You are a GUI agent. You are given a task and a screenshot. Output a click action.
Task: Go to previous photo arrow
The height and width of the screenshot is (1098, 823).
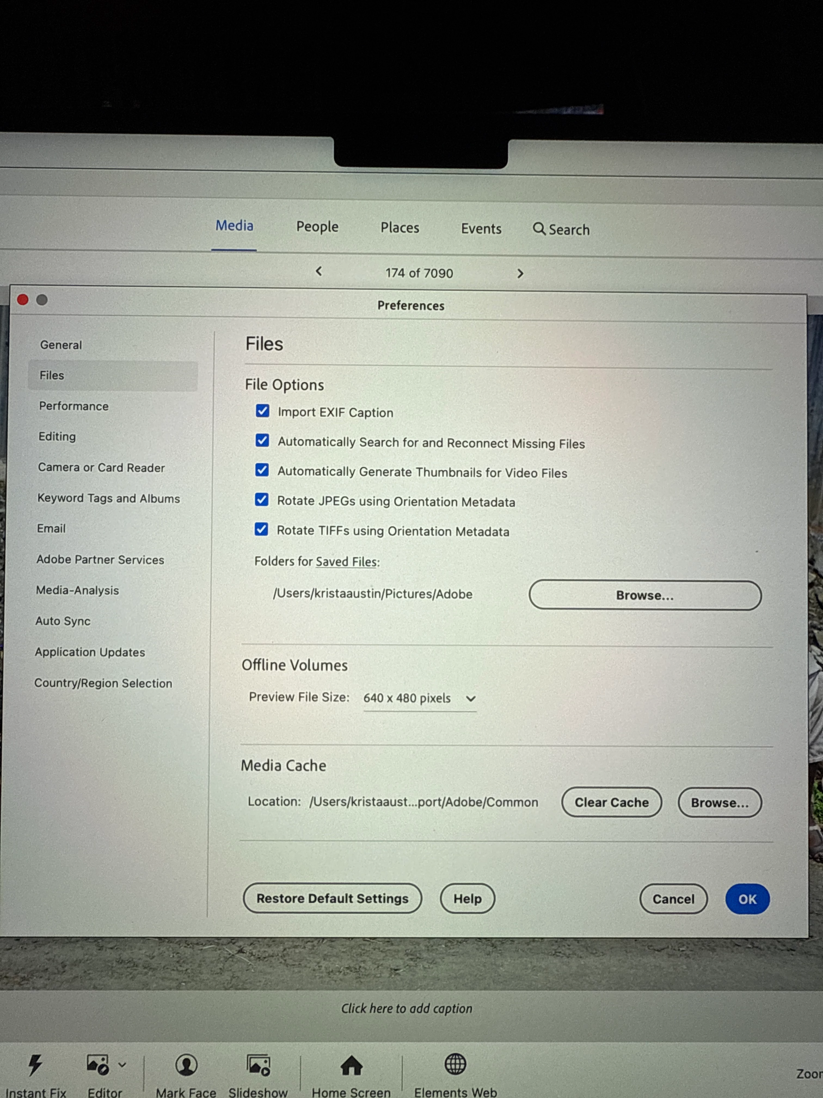click(319, 271)
